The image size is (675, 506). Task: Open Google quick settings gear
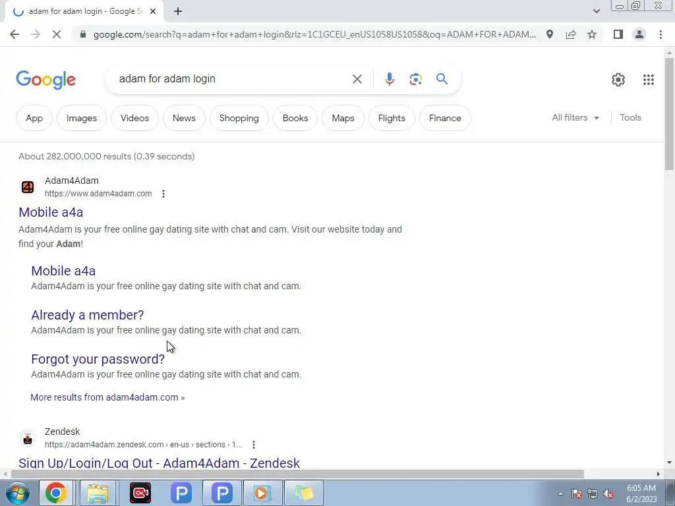pyautogui.click(x=618, y=80)
